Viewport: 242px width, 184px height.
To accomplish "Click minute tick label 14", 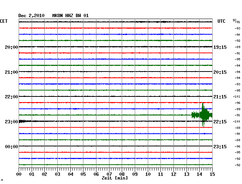I will pyautogui.click(x=200, y=174).
